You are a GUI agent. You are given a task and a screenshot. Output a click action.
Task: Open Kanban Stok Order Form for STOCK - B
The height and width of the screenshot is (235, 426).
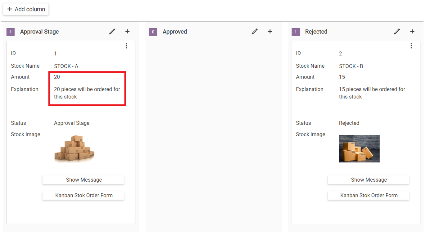click(368, 195)
